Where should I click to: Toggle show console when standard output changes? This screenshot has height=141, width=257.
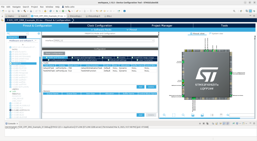224,123
